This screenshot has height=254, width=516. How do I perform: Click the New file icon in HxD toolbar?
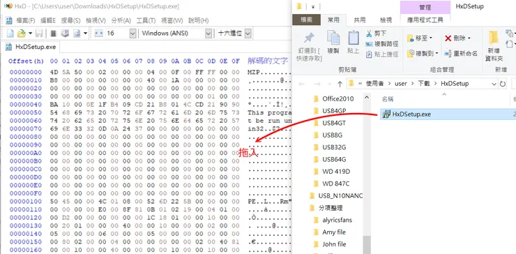pos(10,33)
